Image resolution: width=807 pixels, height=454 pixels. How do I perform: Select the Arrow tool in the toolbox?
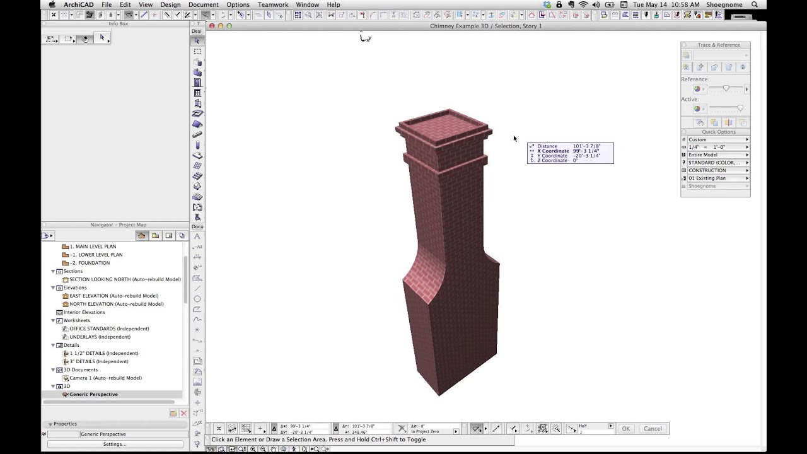click(197, 41)
